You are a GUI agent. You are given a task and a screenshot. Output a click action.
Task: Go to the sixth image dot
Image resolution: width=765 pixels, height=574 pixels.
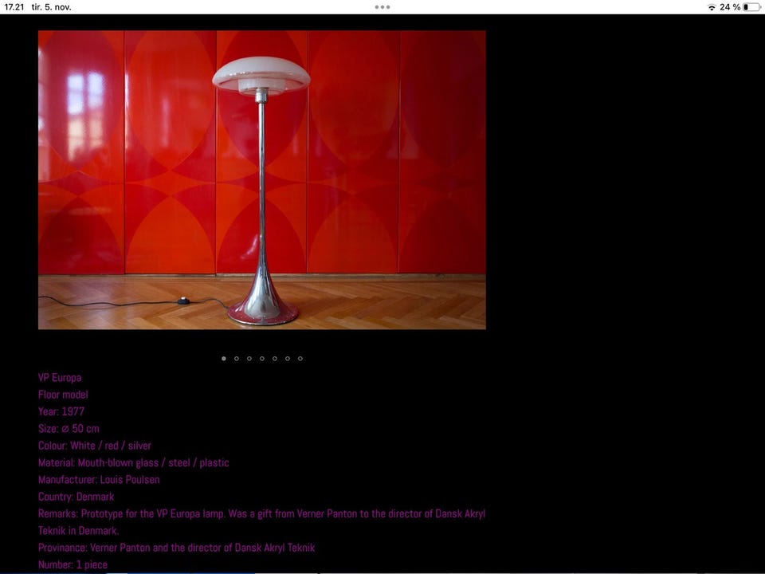[288, 359]
